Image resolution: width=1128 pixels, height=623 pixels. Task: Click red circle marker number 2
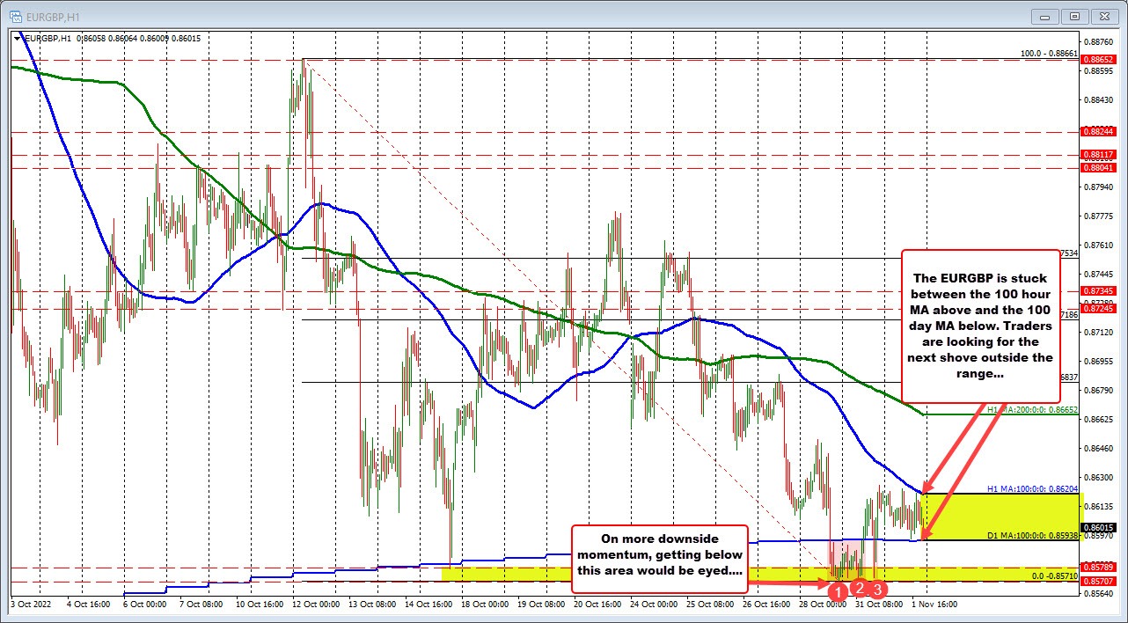(x=860, y=589)
